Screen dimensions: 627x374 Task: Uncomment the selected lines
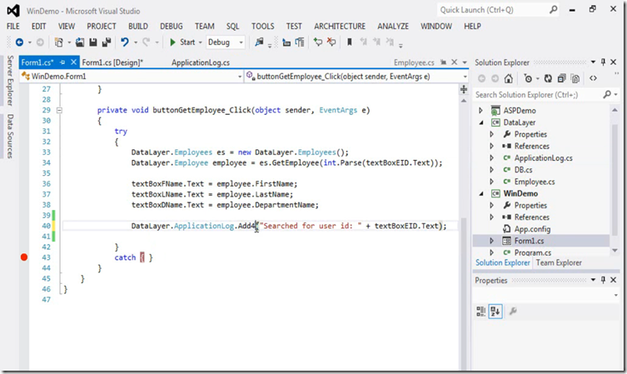pyautogui.click(x=331, y=42)
